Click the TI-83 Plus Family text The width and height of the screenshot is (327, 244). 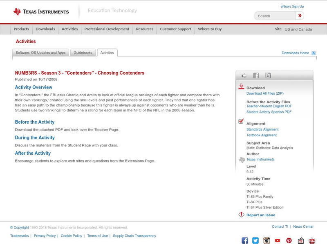click(260, 197)
